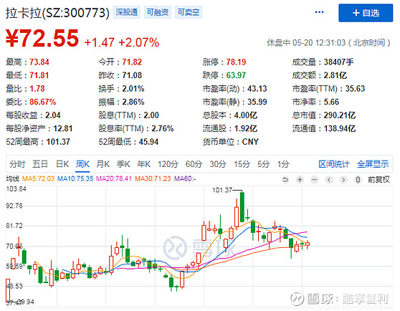Add stock with the 自选 button
Image resolution: width=400 pixels, height=311 pixels.
[x=366, y=13]
